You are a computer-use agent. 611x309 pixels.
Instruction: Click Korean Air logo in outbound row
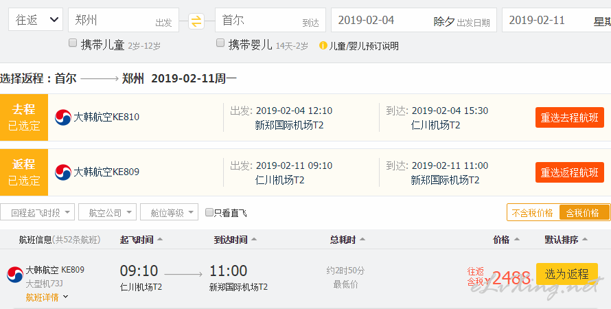(63, 117)
